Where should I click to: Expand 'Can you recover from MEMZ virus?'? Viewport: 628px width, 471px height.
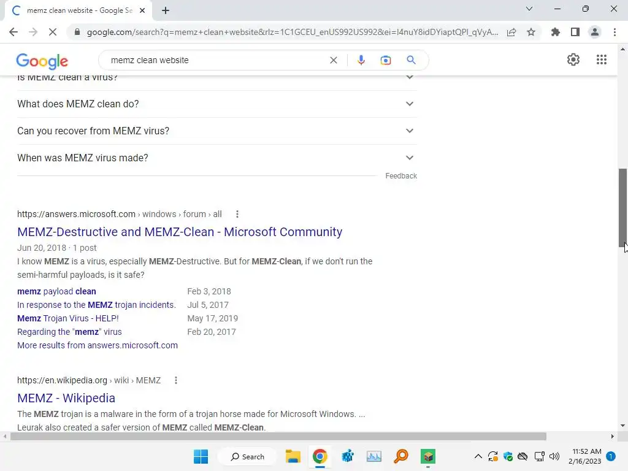tap(216, 131)
